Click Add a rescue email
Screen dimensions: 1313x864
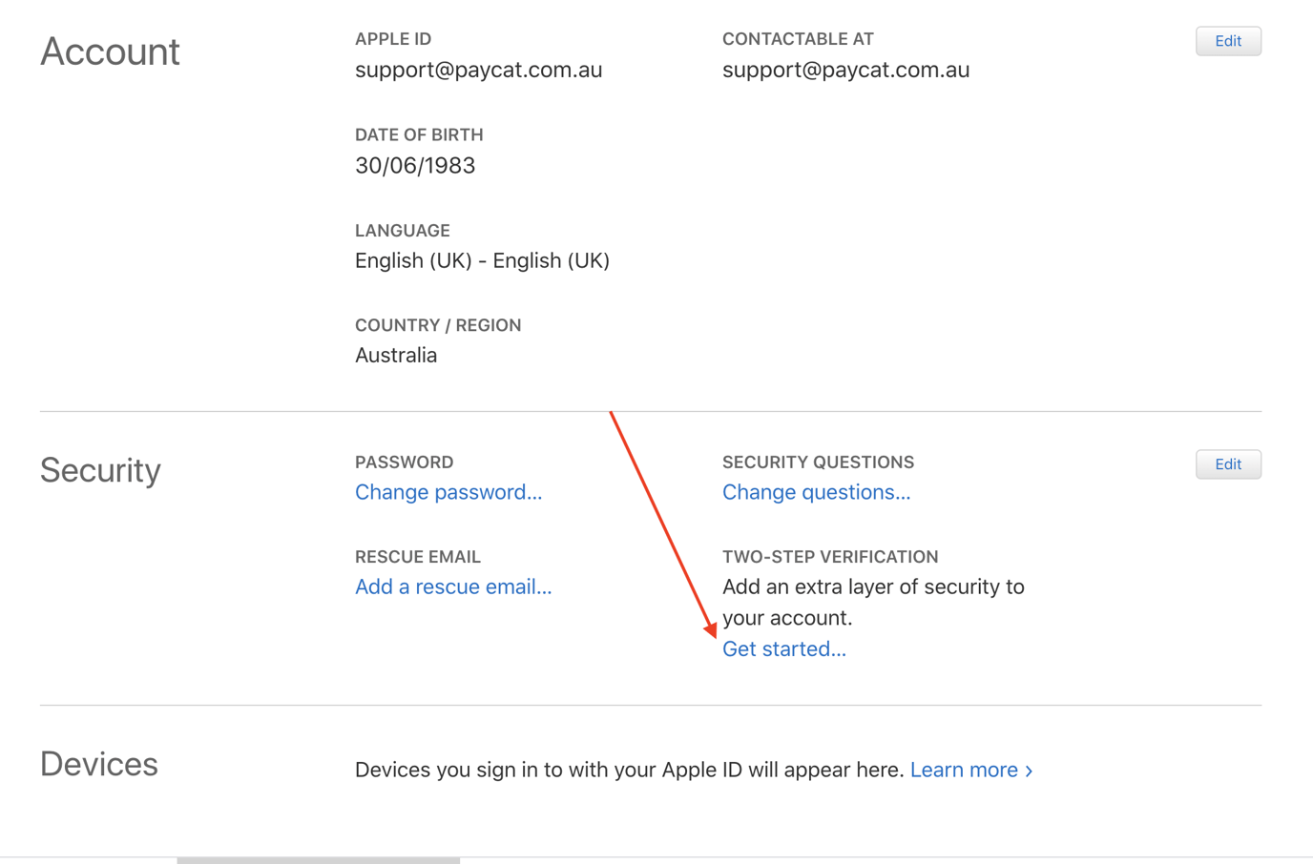pyautogui.click(x=452, y=586)
